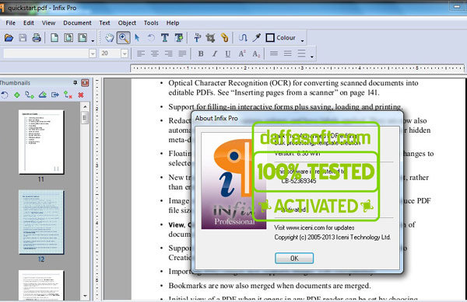
Task: Open the Text menu
Action: coord(104,23)
